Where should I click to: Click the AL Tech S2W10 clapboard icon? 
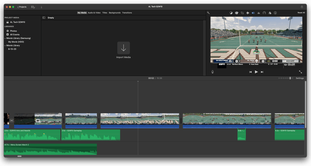point(8,22)
